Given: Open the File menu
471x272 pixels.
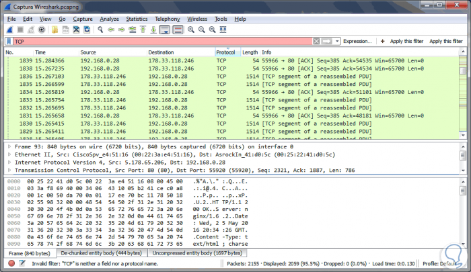Looking at the screenshot, I should 11,19.
